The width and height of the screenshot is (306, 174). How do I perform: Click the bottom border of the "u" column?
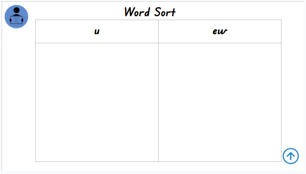97,161
